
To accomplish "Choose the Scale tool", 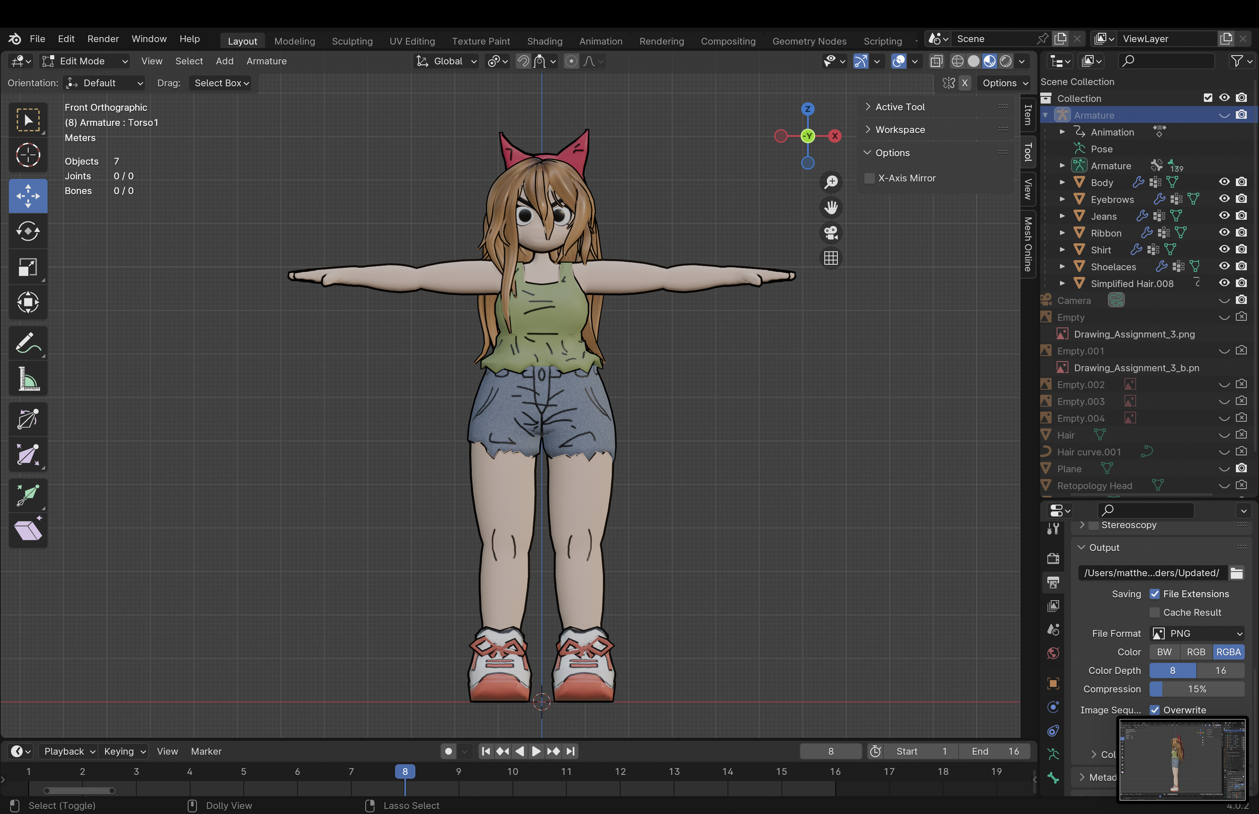I will [x=28, y=267].
